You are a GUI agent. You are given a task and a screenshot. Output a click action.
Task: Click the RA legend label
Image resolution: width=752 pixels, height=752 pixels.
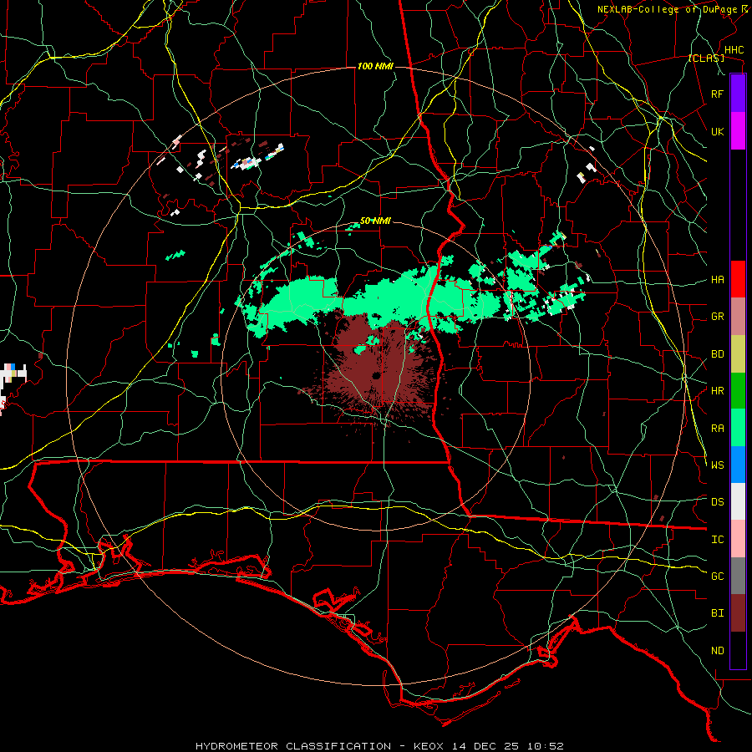click(717, 429)
